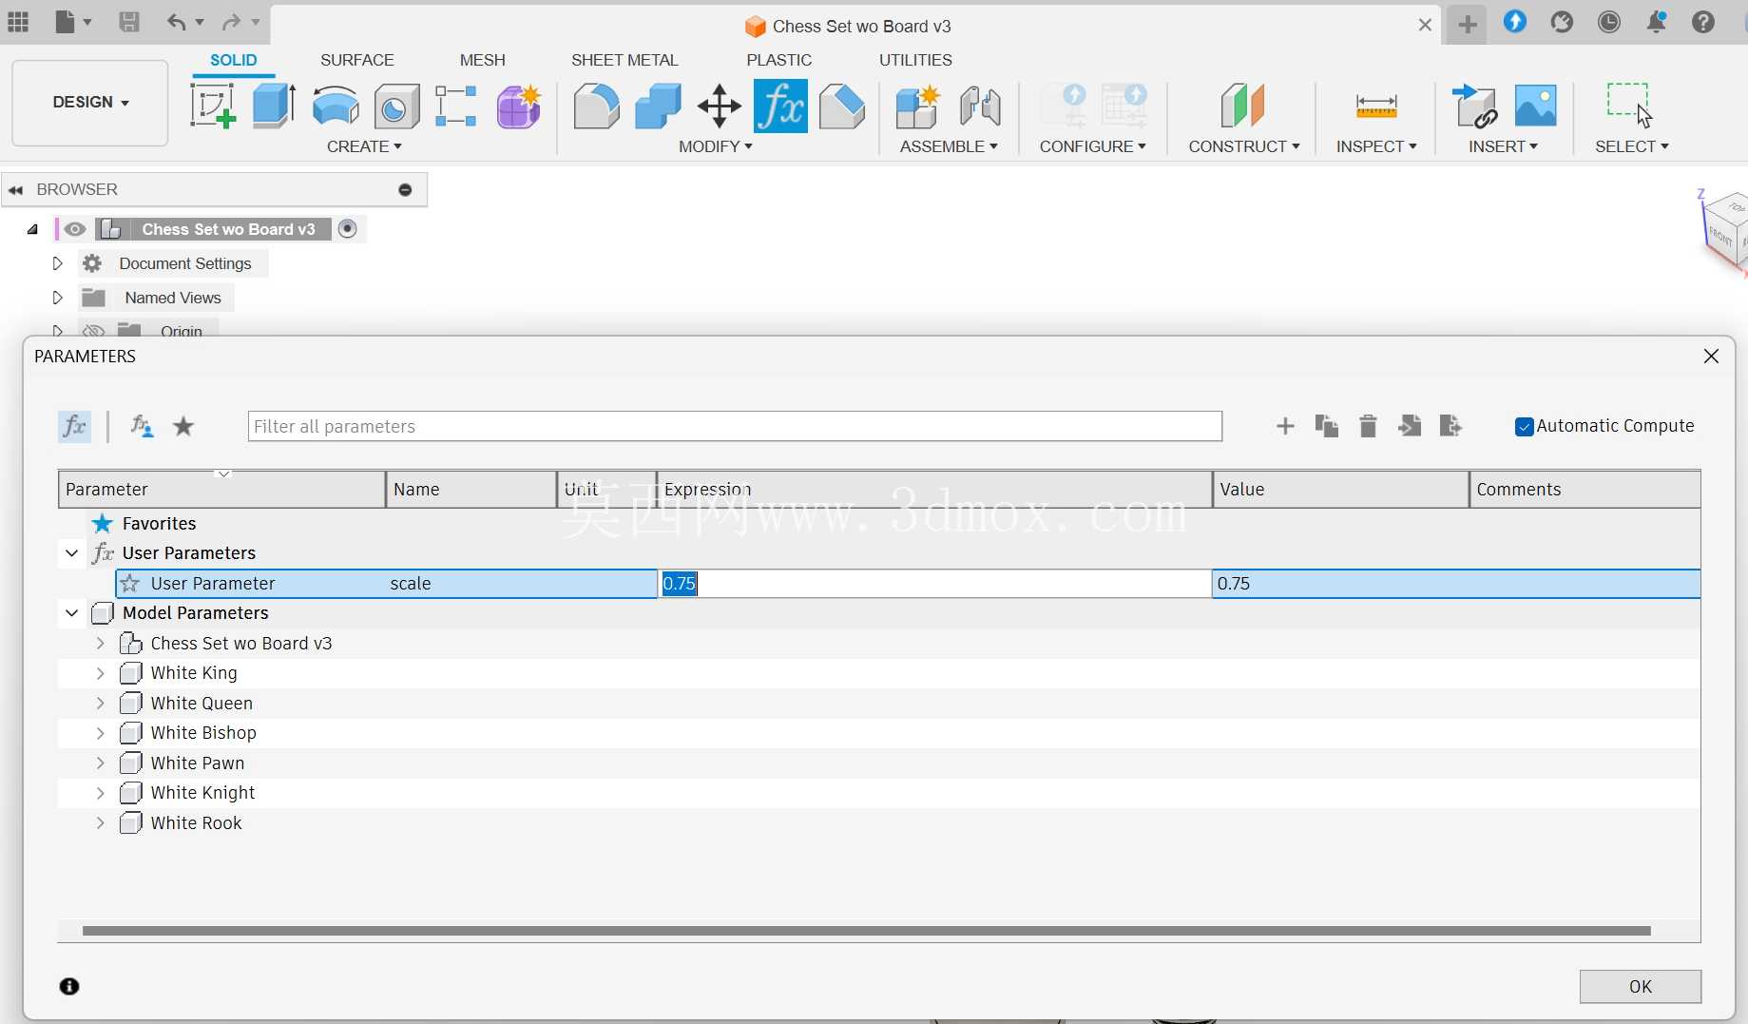Switch to the SURFACE tab
Viewport: 1748px width, 1024px height.
356,60
